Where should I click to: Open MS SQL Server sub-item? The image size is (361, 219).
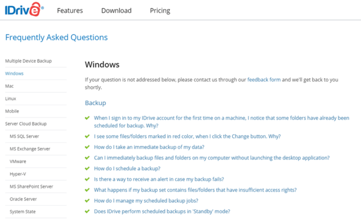[24, 137]
